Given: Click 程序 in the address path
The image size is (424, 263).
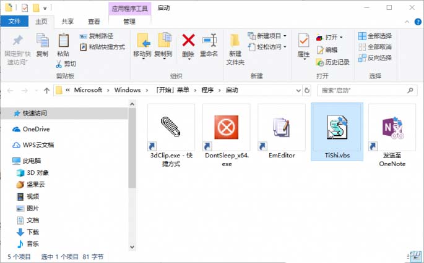Looking at the screenshot, I should point(207,90).
